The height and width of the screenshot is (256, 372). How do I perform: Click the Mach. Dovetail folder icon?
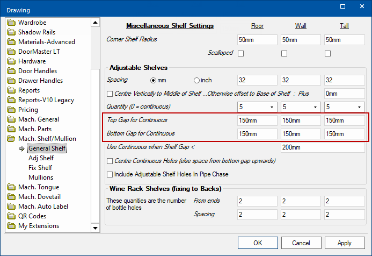click(x=11, y=197)
